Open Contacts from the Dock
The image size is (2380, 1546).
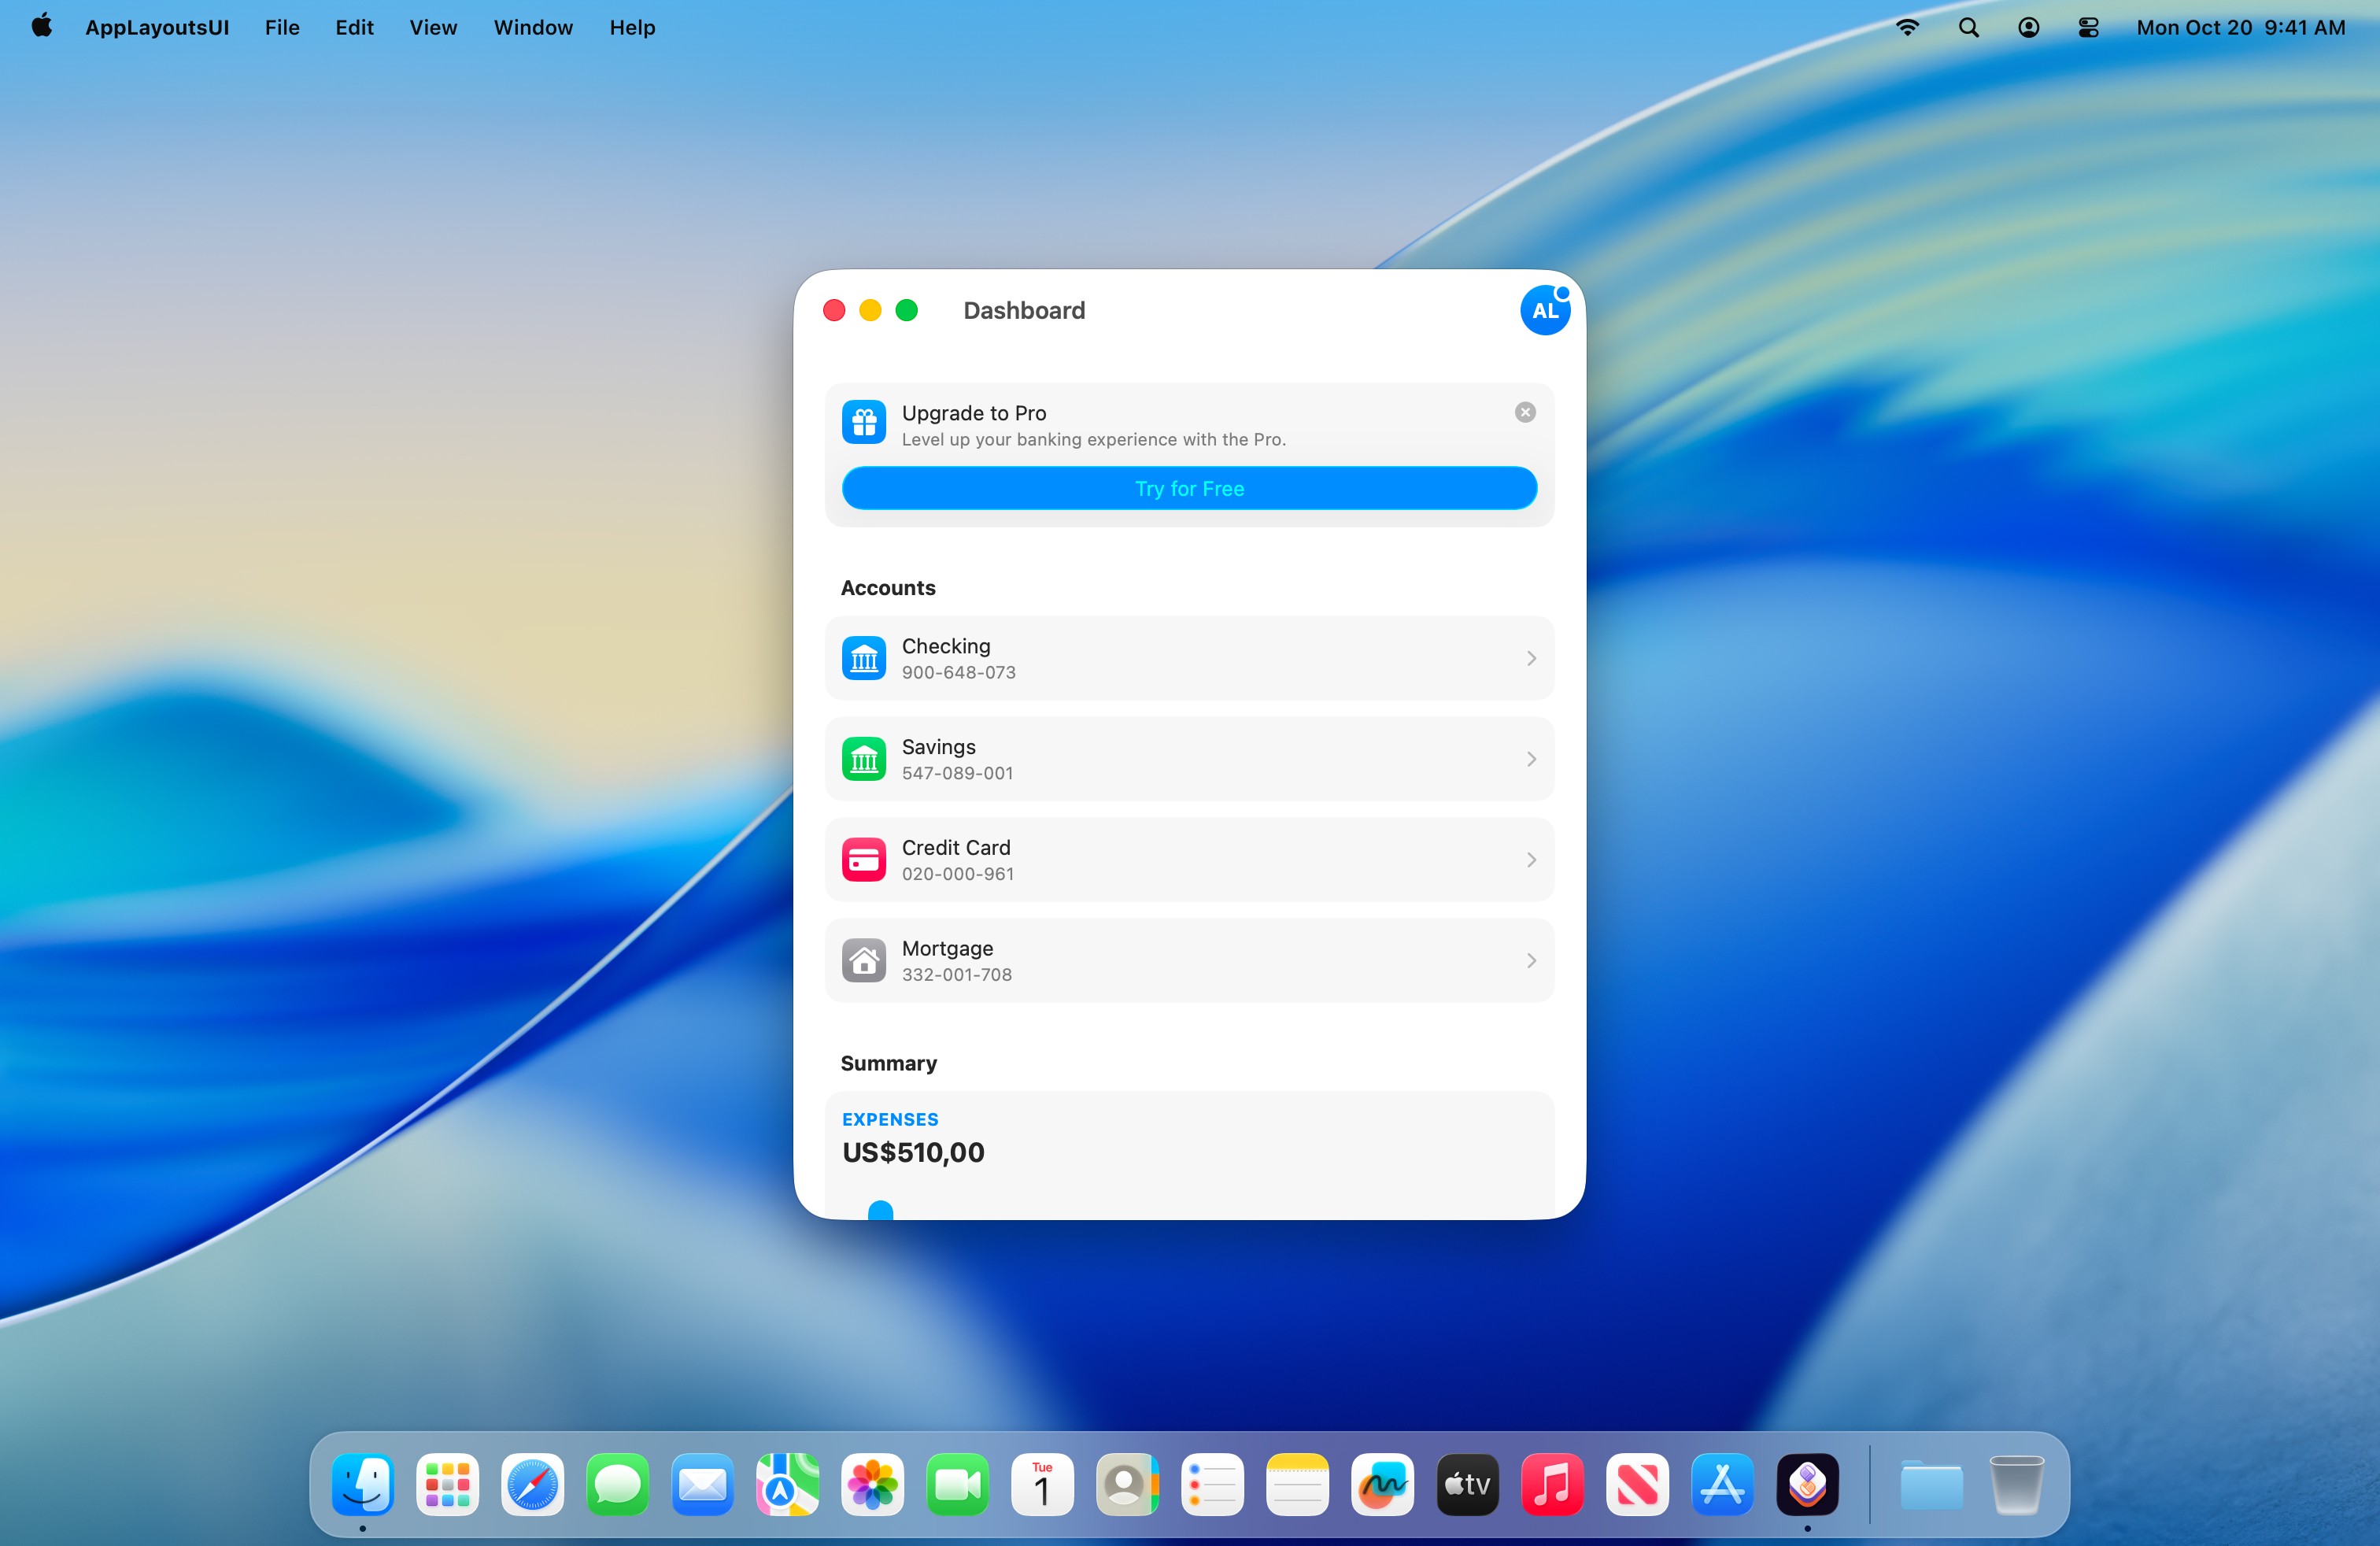(1127, 1484)
